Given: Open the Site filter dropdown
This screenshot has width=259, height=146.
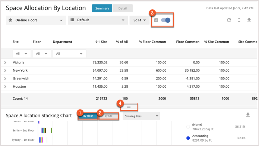Looking at the screenshot, I should pos(22,53).
